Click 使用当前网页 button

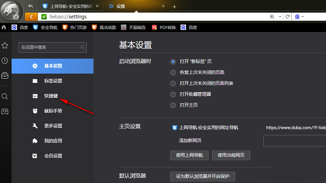(231, 155)
